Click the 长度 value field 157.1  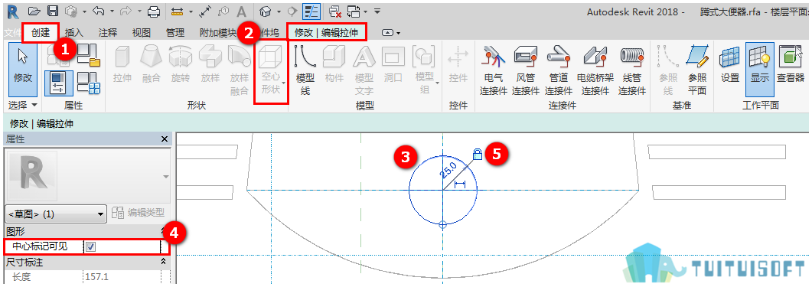tap(122, 277)
